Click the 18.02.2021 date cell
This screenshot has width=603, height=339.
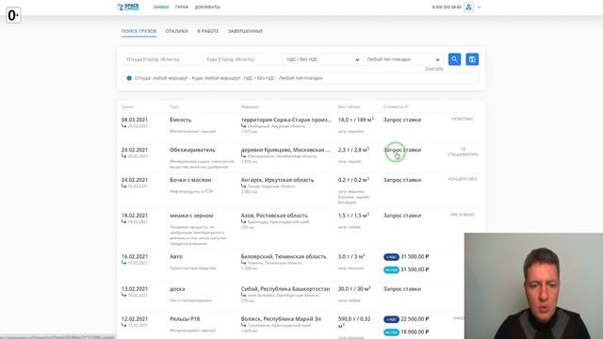pyautogui.click(x=135, y=216)
